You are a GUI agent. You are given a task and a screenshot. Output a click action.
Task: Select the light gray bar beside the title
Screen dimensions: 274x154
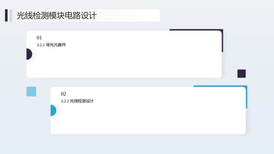coord(11,15)
